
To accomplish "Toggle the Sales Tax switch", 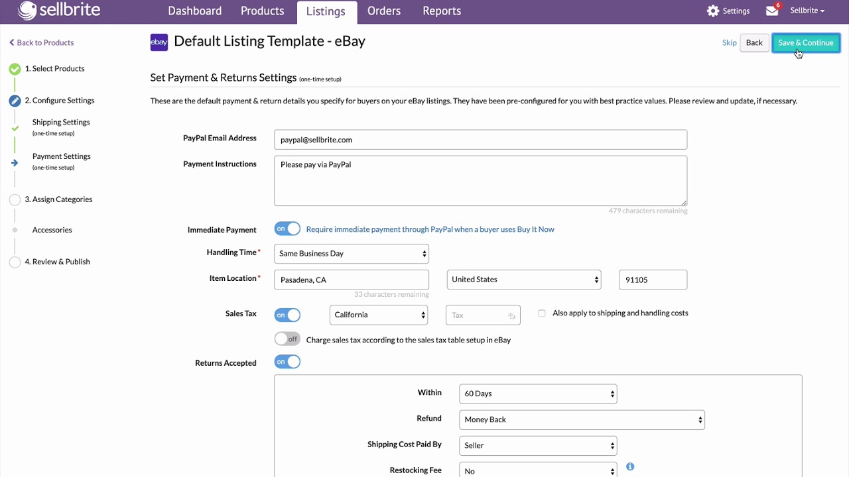I will pyautogui.click(x=287, y=315).
